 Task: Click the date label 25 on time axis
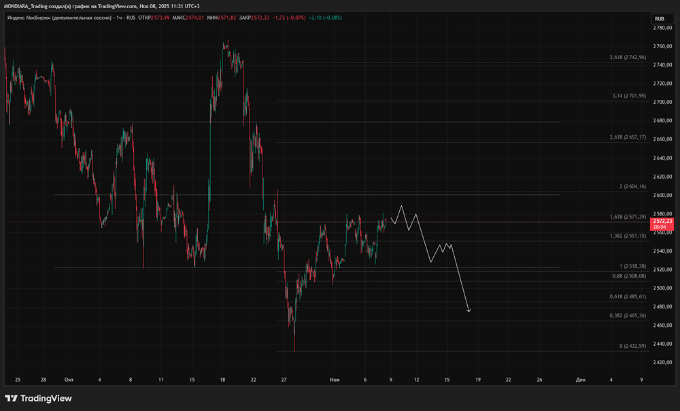pos(18,380)
